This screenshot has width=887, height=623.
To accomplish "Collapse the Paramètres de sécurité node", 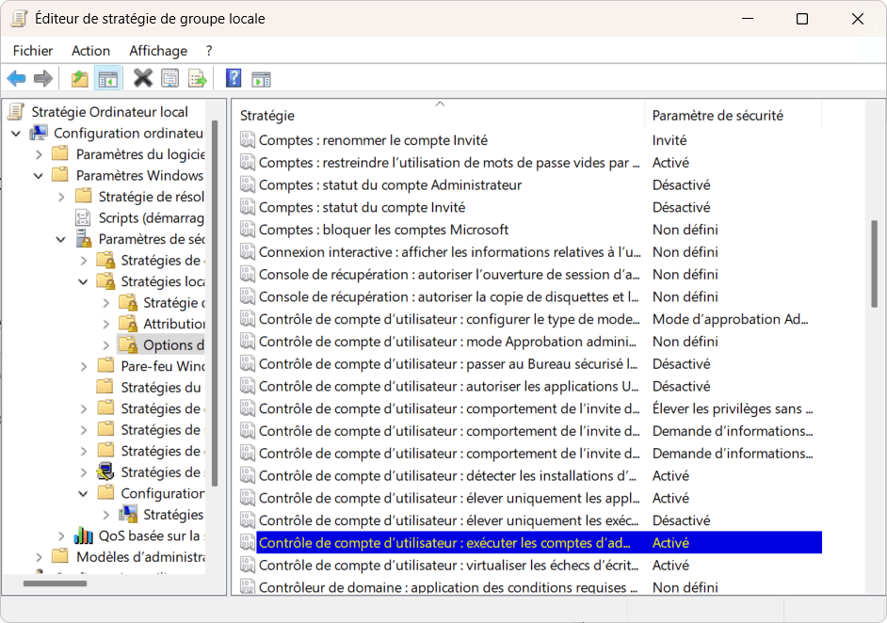I will pos(61,239).
